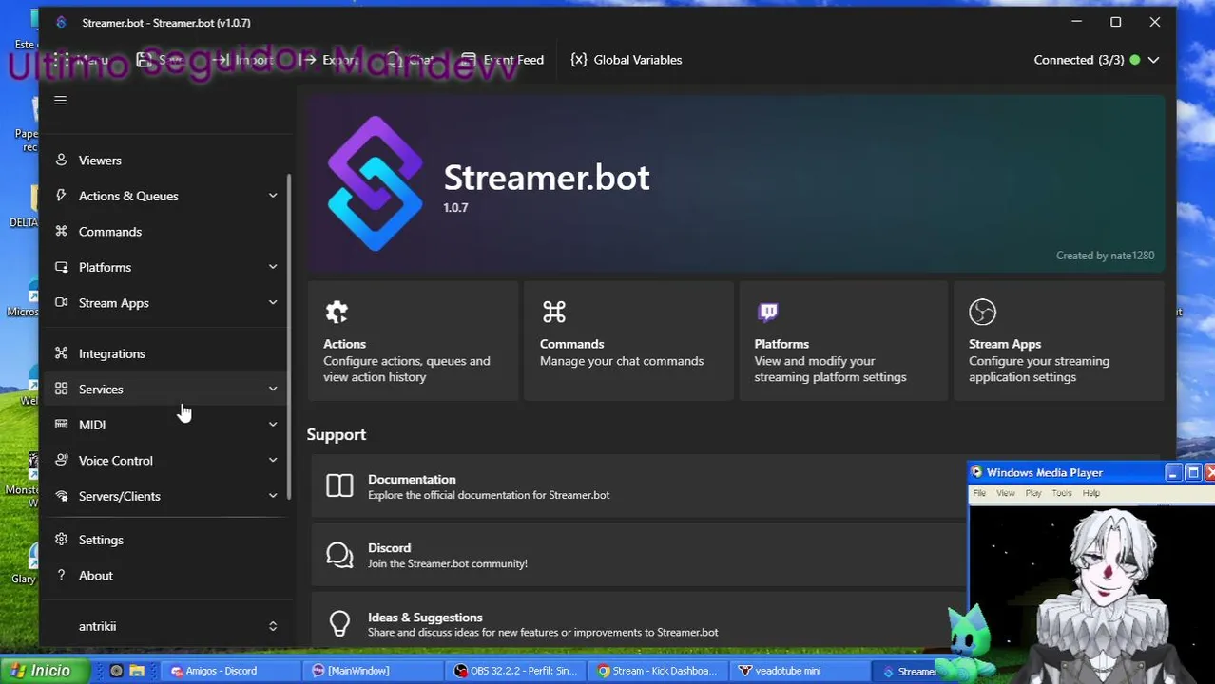Expand Voice Control chevron

tap(273, 461)
